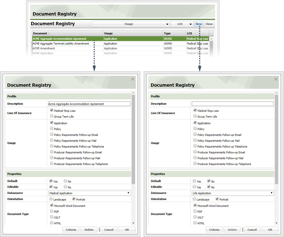Open the Datasource dropdown showing Medical Application
The width and height of the screenshot is (284, 237).
89,193
